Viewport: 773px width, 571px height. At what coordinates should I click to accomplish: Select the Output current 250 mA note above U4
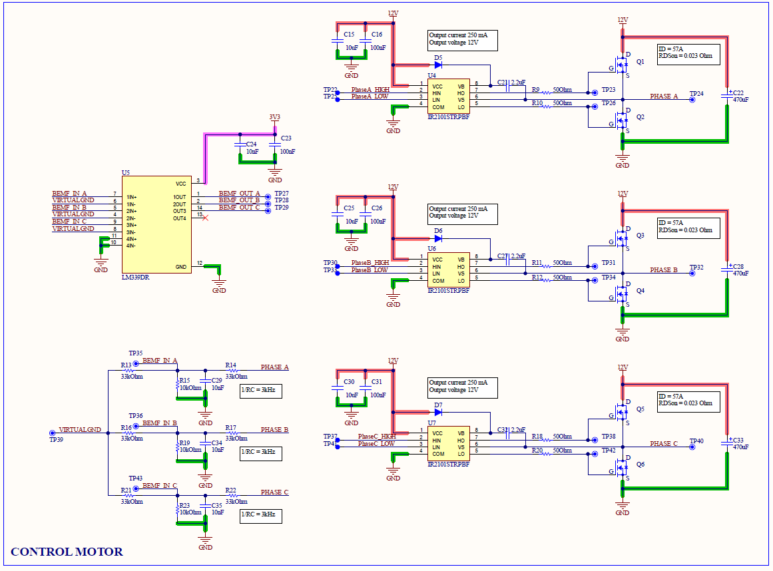point(463,41)
